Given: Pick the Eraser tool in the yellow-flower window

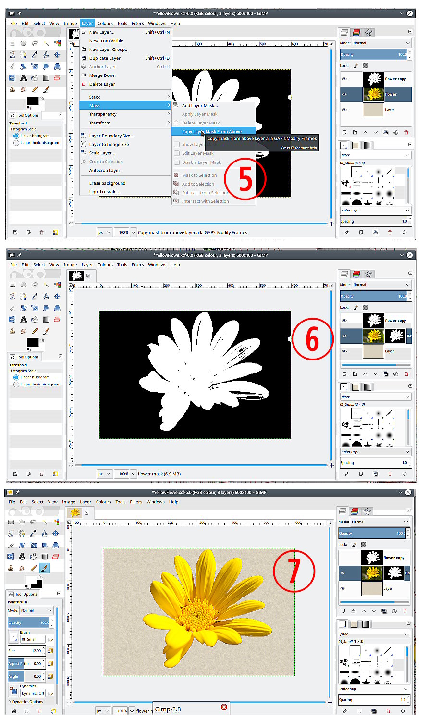Looking at the screenshot, I should pyautogui.click(x=56, y=557).
